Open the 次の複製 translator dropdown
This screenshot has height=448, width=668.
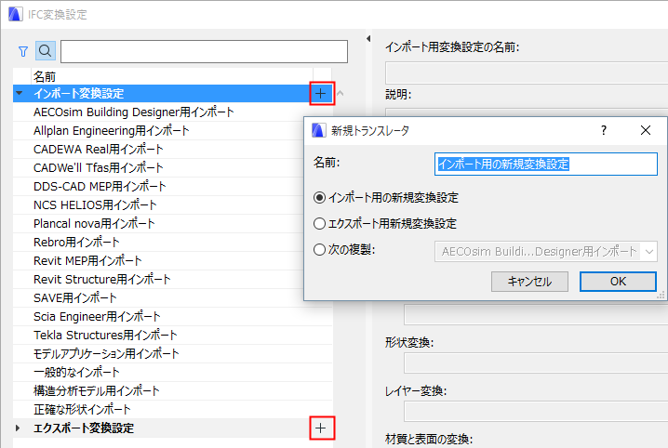pos(546,252)
